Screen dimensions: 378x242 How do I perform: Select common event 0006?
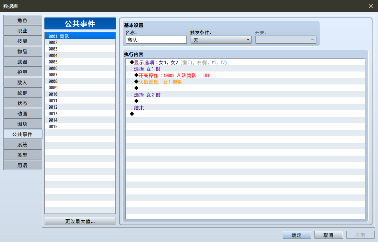pyautogui.click(x=80, y=68)
